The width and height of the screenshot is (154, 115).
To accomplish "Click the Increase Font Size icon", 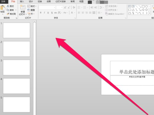I will tap(65, 7).
